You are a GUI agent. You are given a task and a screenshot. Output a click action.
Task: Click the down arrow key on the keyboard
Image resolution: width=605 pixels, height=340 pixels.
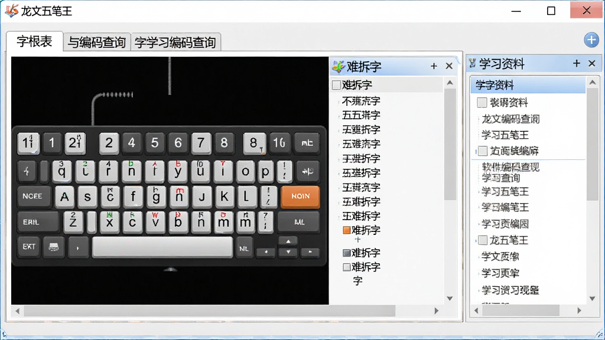tap(288, 252)
